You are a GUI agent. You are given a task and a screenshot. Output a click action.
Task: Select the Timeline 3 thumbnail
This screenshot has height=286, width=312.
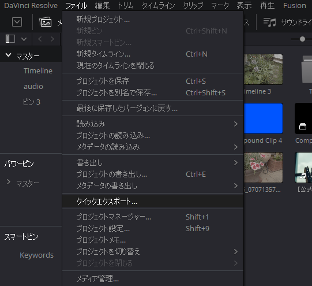[x=263, y=69]
